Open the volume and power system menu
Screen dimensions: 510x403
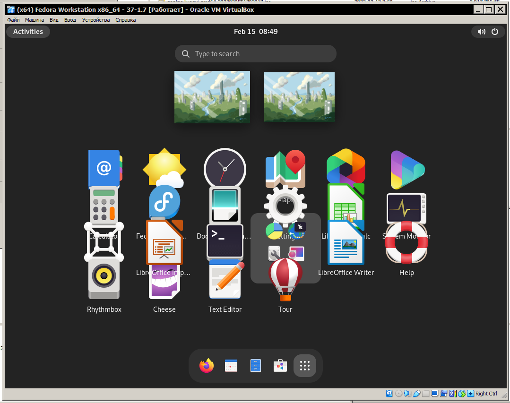click(488, 32)
